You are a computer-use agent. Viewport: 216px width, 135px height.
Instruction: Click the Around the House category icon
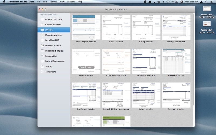[42, 19]
